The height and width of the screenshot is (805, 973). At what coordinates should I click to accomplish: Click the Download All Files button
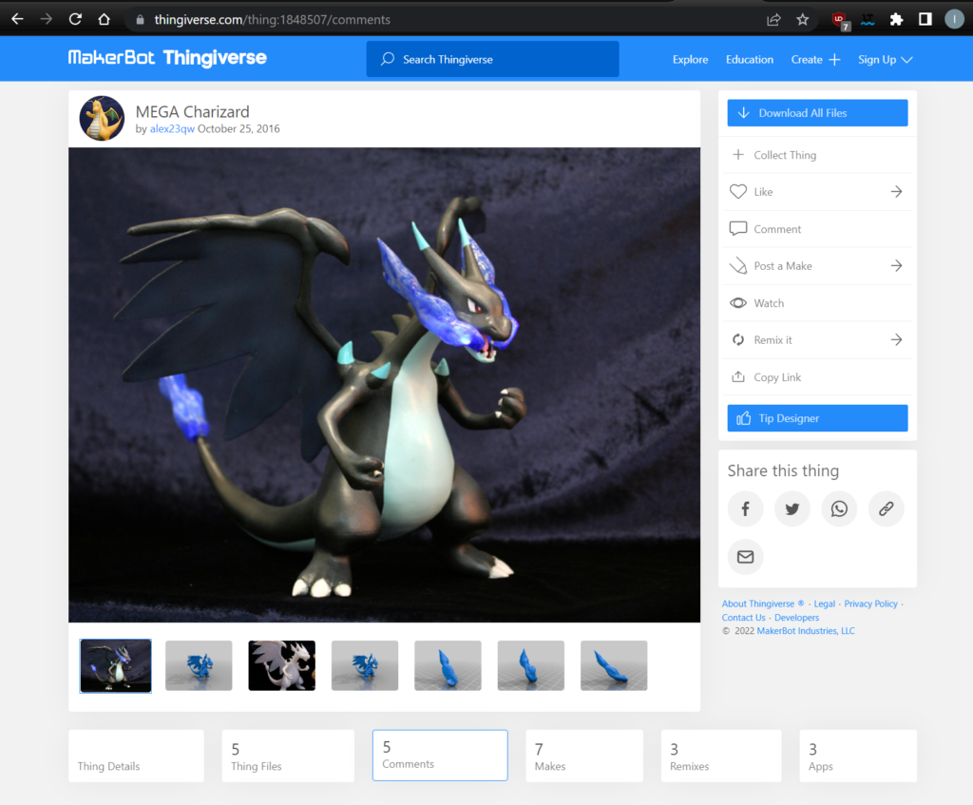(817, 113)
